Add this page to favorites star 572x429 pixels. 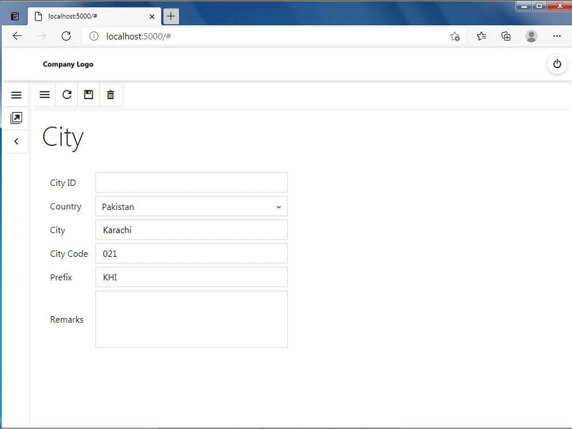coord(455,36)
